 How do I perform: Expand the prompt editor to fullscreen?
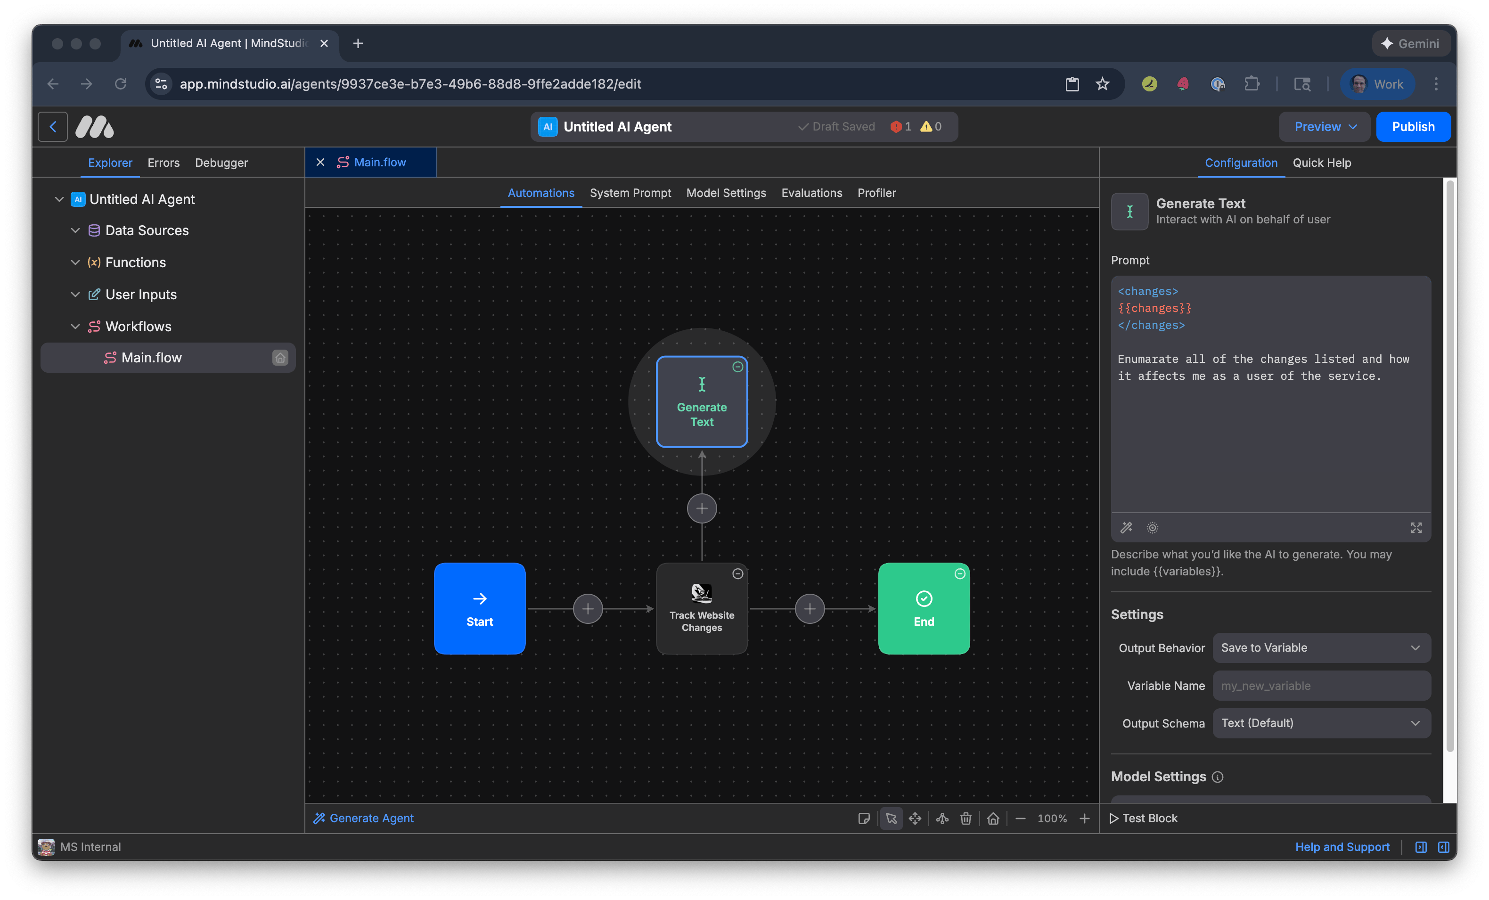(x=1416, y=528)
